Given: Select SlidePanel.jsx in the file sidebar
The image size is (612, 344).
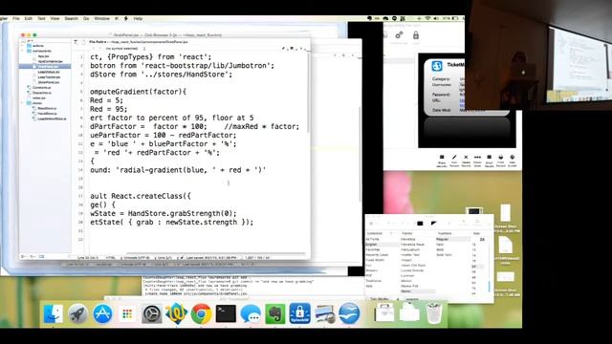Looking at the screenshot, I should pyautogui.click(x=49, y=82).
